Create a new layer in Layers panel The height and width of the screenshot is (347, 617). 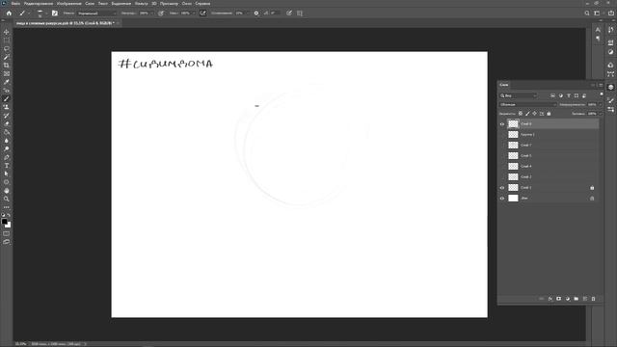585,299
